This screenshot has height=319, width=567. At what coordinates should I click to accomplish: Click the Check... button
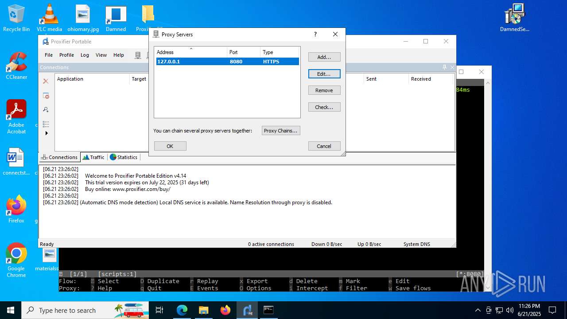[324, 107]
